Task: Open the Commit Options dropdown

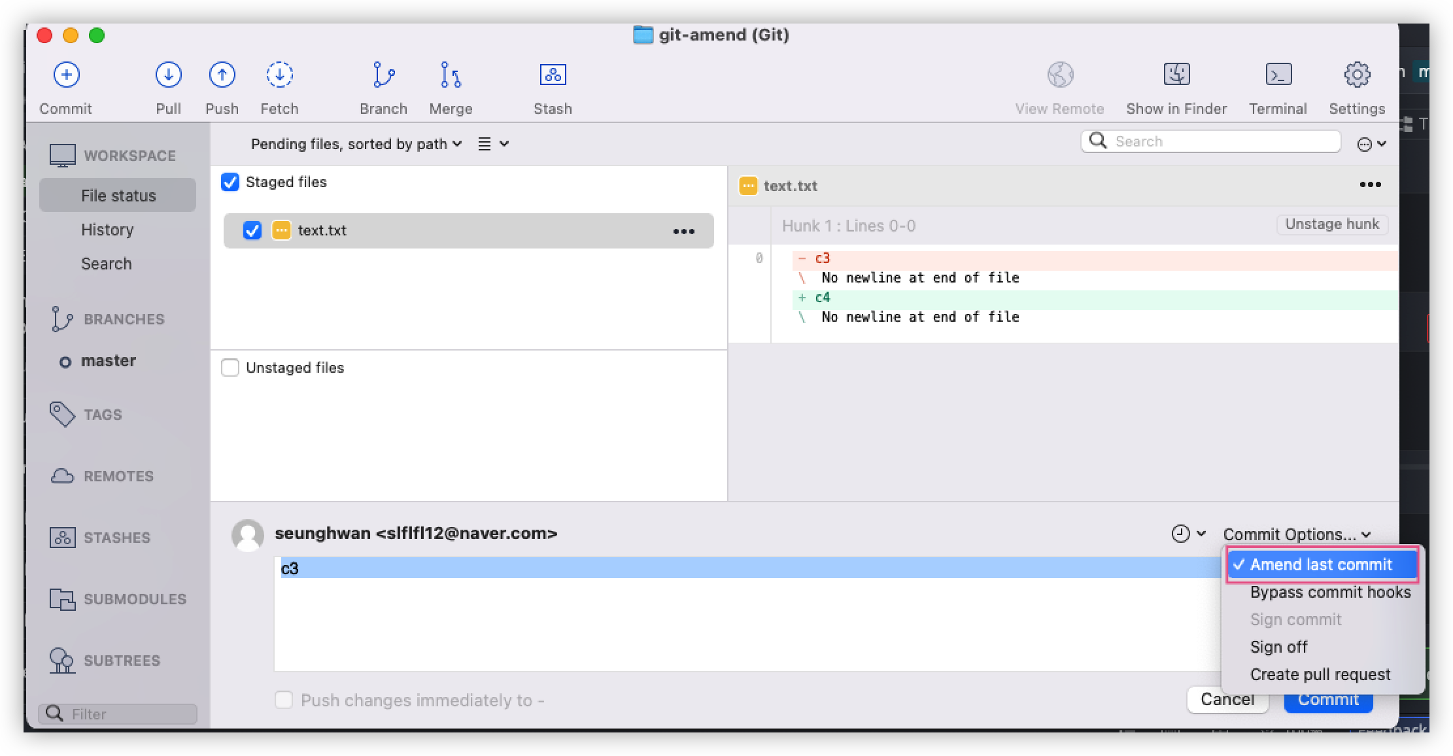Action: tap(1297, 534)
